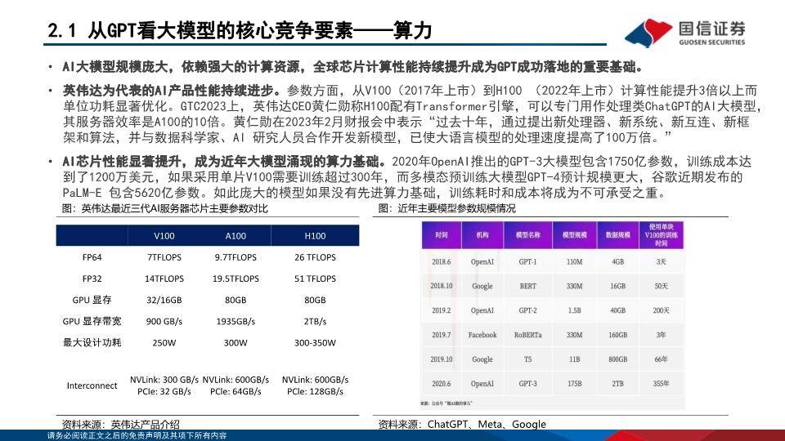Click the "900 GB/s" bandwidth cell
This screenshot has width=785, height=441.
pos(164,322)
